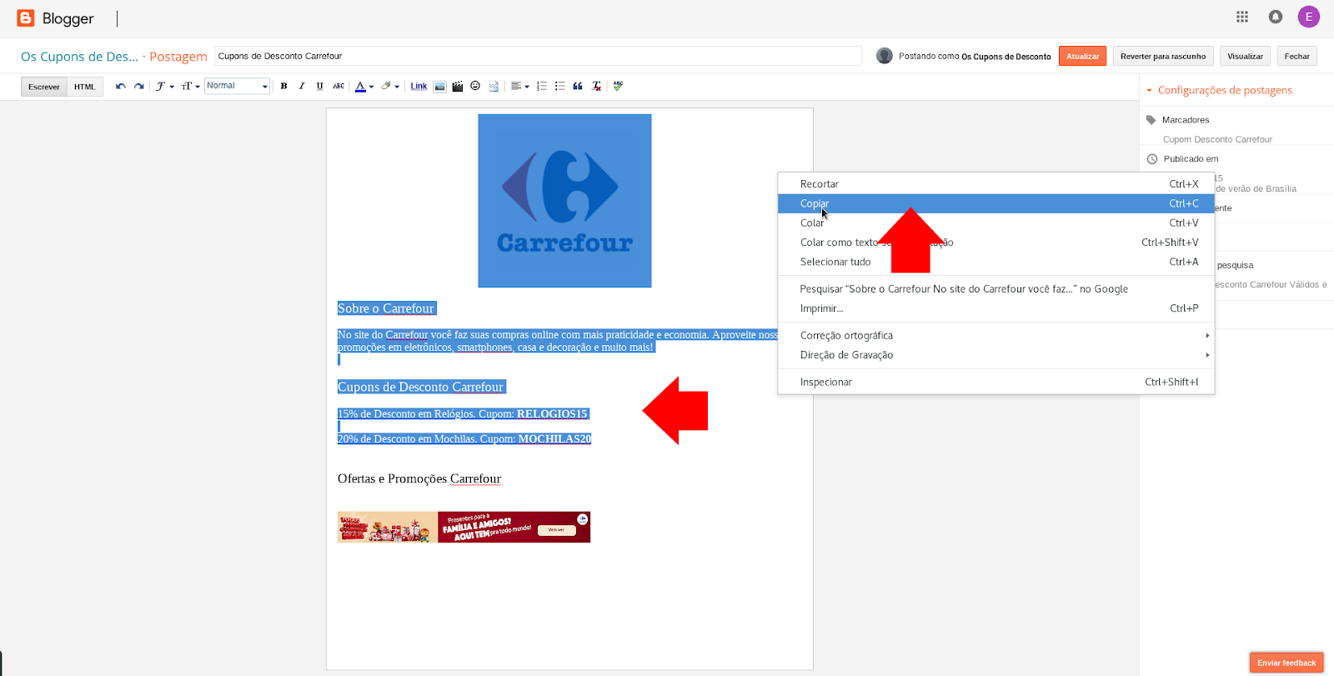Insert a jump break
The height and width of the screenshot is (676, 1334).
(494, 86)
